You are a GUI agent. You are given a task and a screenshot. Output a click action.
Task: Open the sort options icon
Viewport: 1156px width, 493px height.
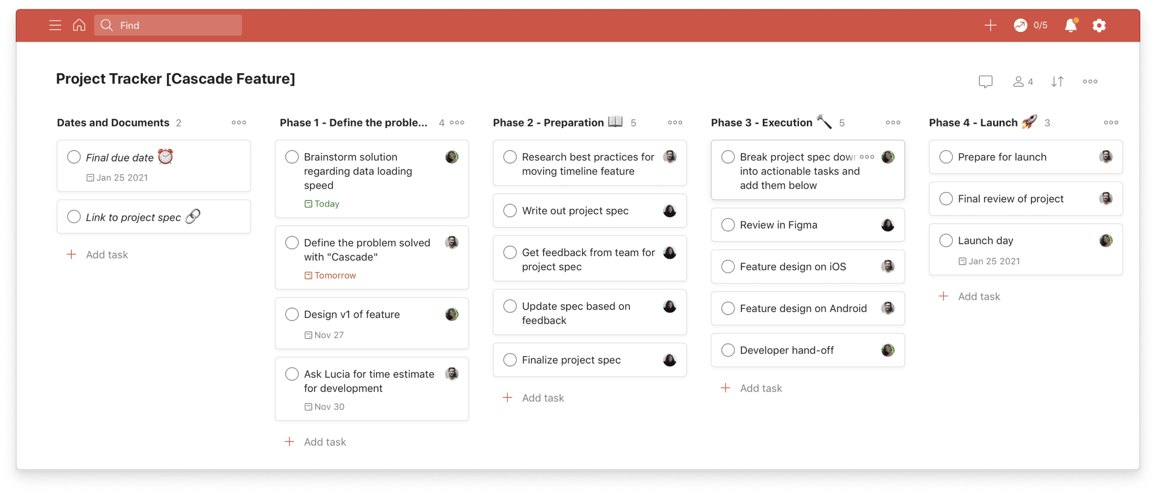pyautogui.click(x=1057, y=81)
